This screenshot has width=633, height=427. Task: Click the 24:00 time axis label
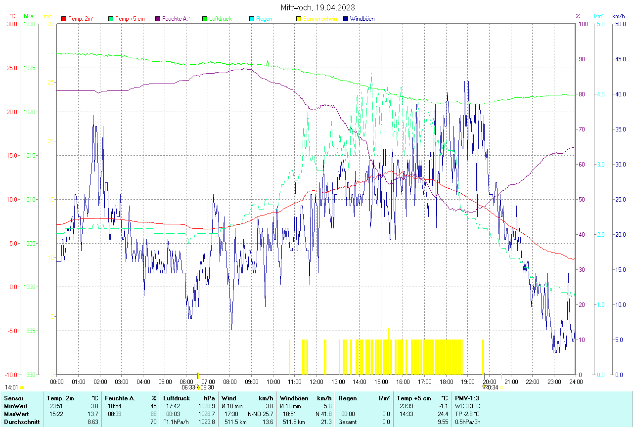coord(576,382)
